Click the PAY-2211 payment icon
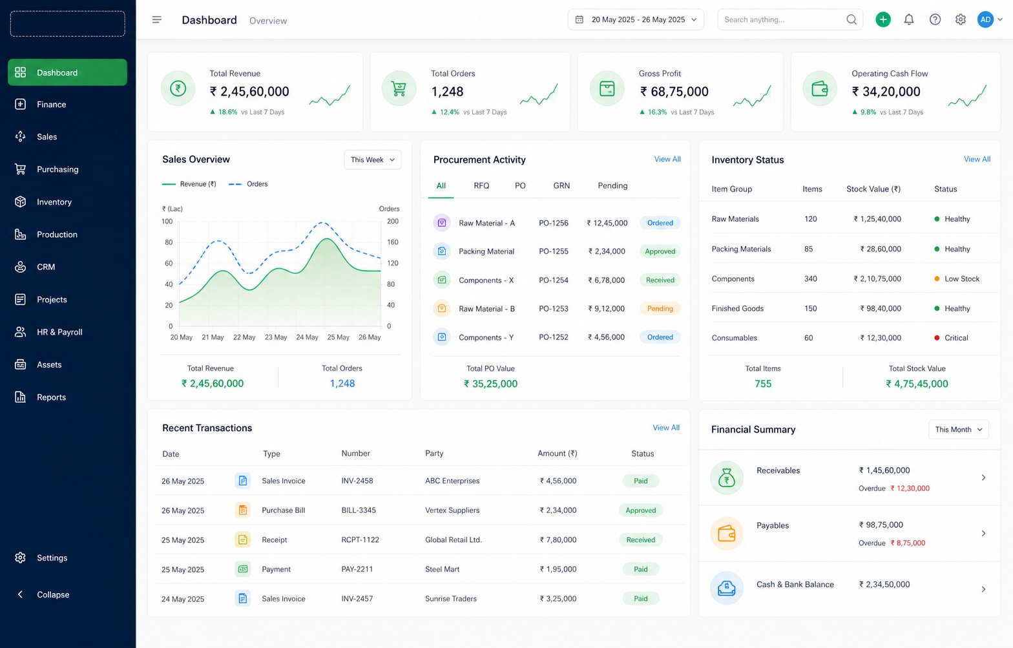This screenshot has height=648, width=1013. click(243, 569)
